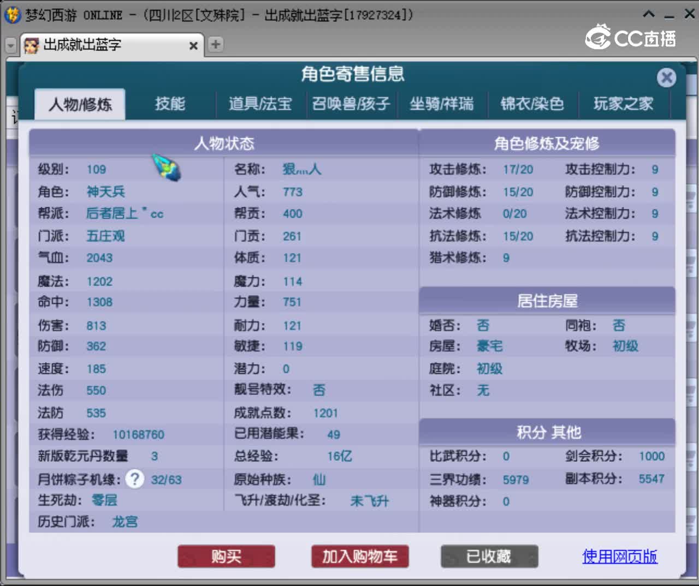The width and height of the screenshot is (699, 586).
Task: Click the 防御 value 362
Action: pyautogui.click(x=96, y=346)
